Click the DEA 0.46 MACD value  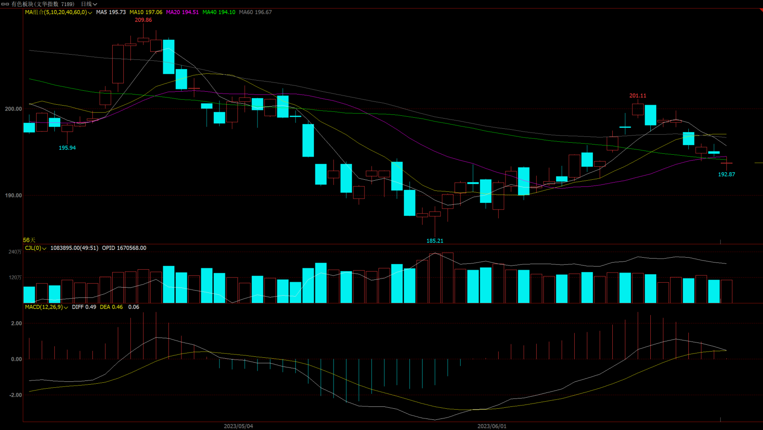coord(111,307)
